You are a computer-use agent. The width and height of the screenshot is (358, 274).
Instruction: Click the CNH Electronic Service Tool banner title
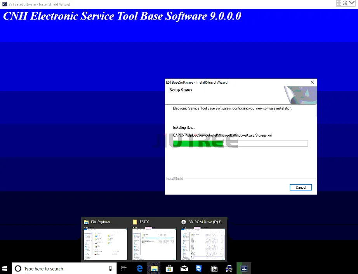122,16
